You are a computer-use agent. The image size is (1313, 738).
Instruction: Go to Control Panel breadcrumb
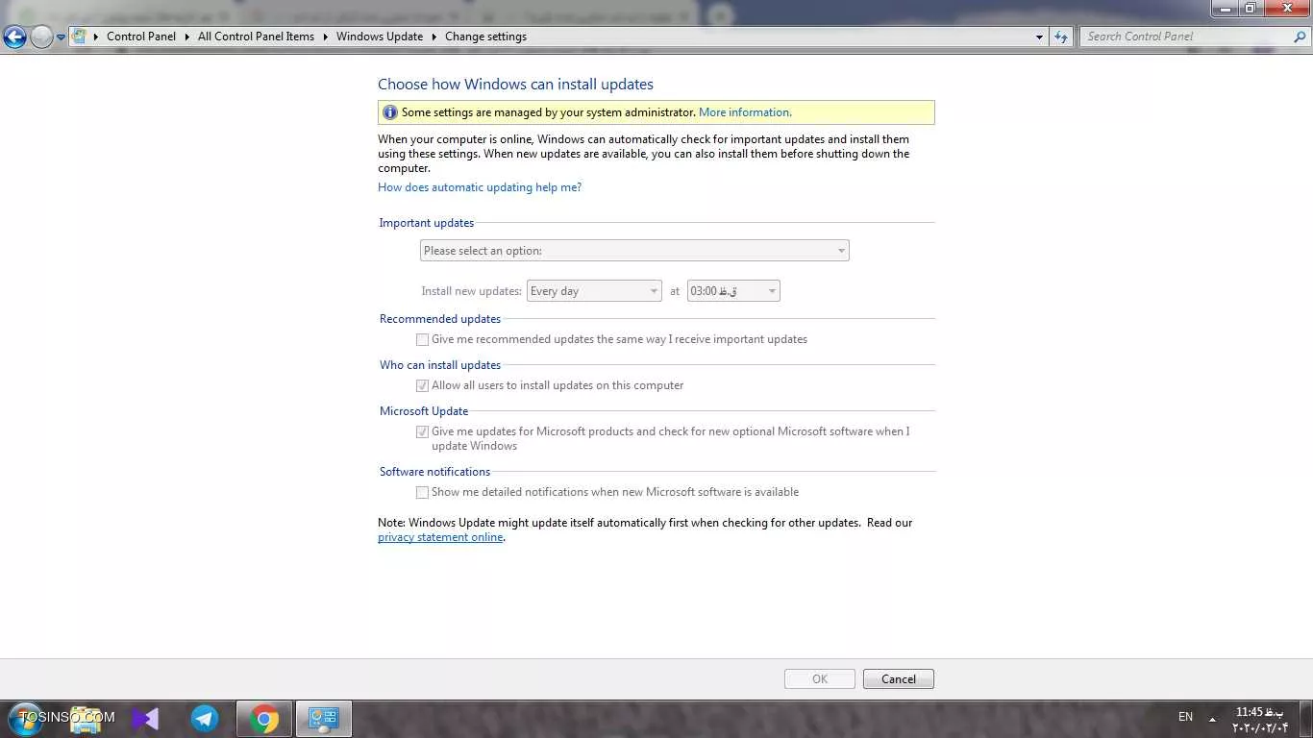pyautogui.click(x=141, y=37)
